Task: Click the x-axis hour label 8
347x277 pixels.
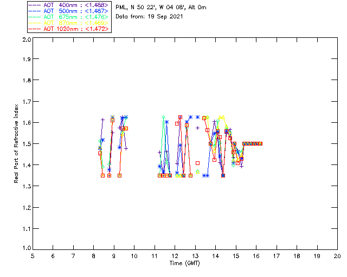Action: (94, 256)
